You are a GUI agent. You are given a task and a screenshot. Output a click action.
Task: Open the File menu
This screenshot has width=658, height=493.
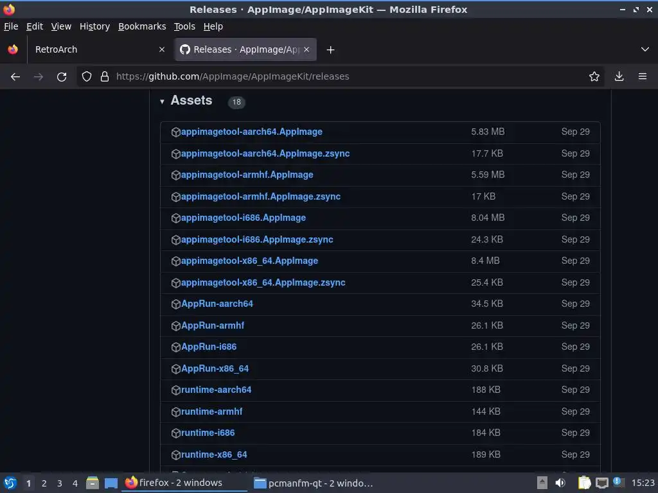[x=11, y=26]
